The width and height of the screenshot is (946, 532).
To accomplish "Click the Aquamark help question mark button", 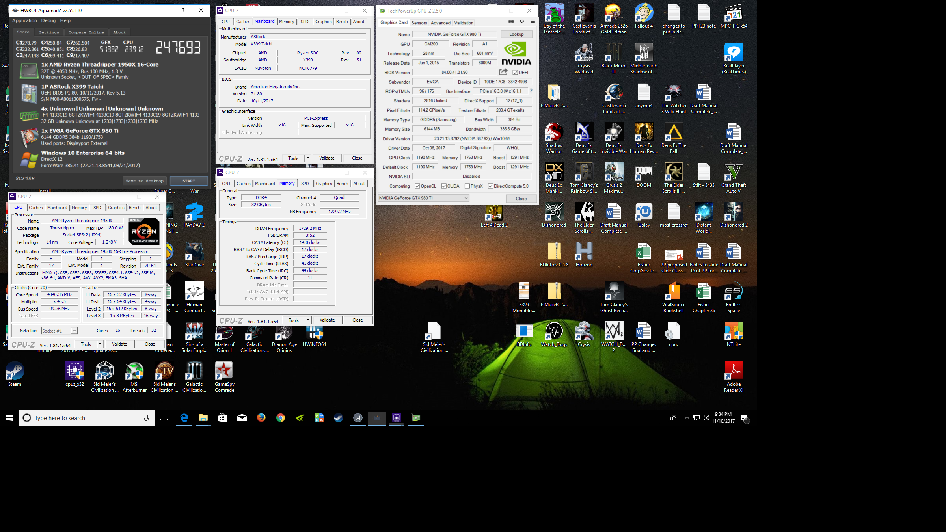I will pos(183,10).
